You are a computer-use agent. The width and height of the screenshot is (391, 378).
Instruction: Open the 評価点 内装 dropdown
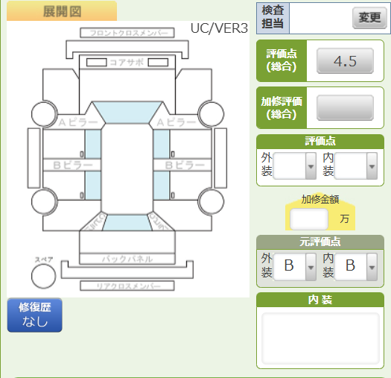coord(356,166)
